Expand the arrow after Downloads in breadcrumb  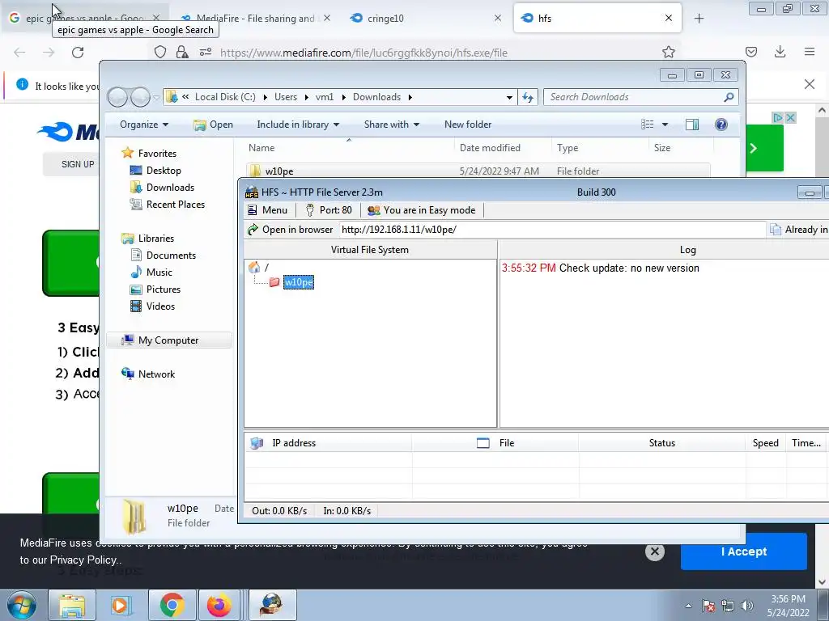(410, 97)
